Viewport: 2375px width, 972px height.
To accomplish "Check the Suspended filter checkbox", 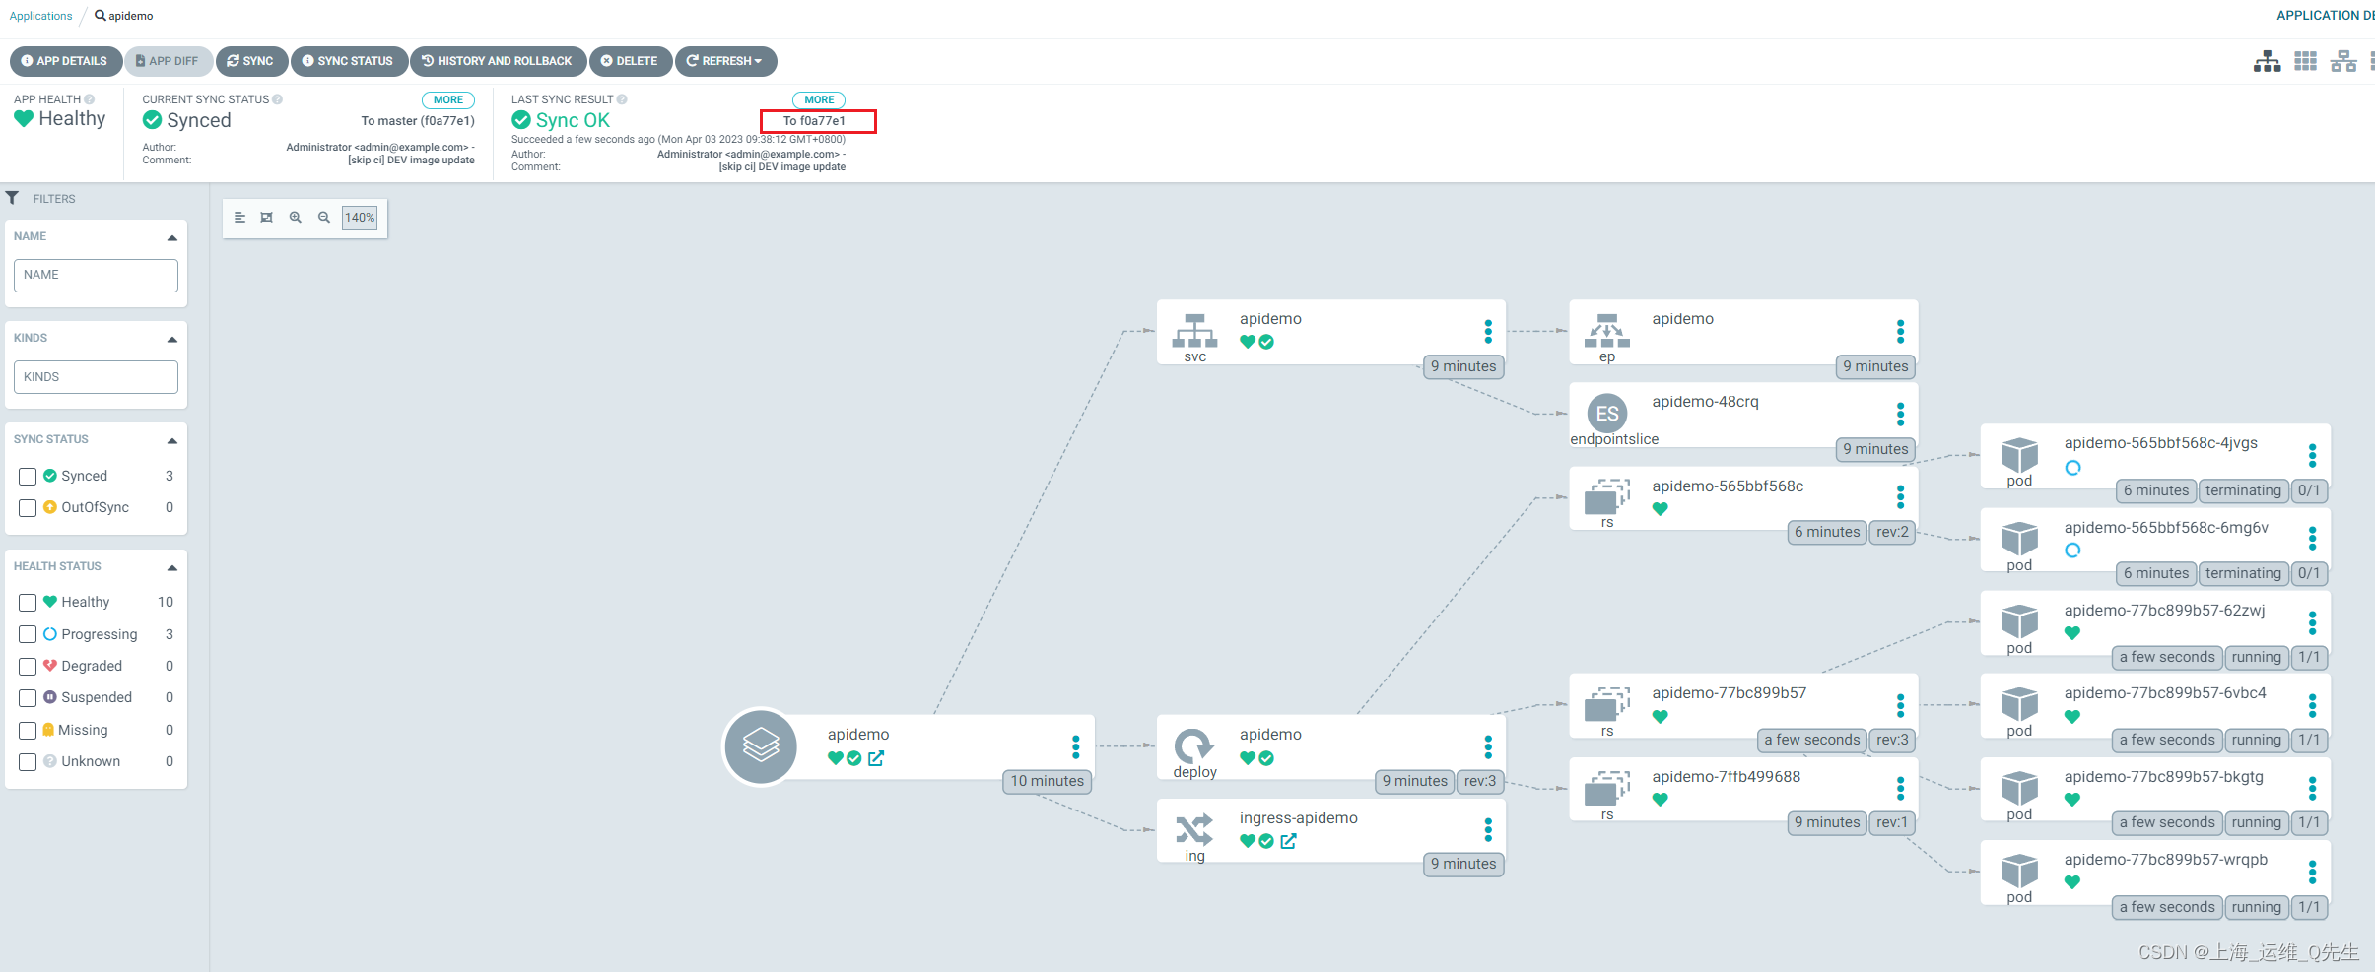I will pyautogui.click(x=28, y=698).
